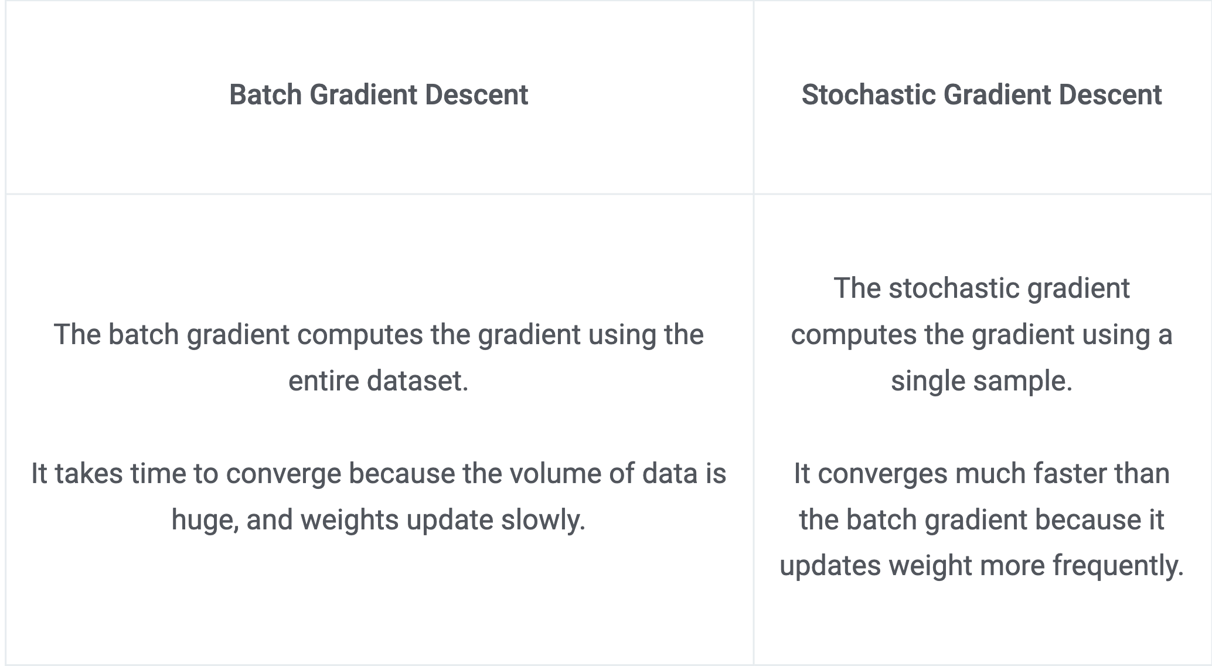
Task: Click 'updates weight more frequently.' line
Action: 982,566
